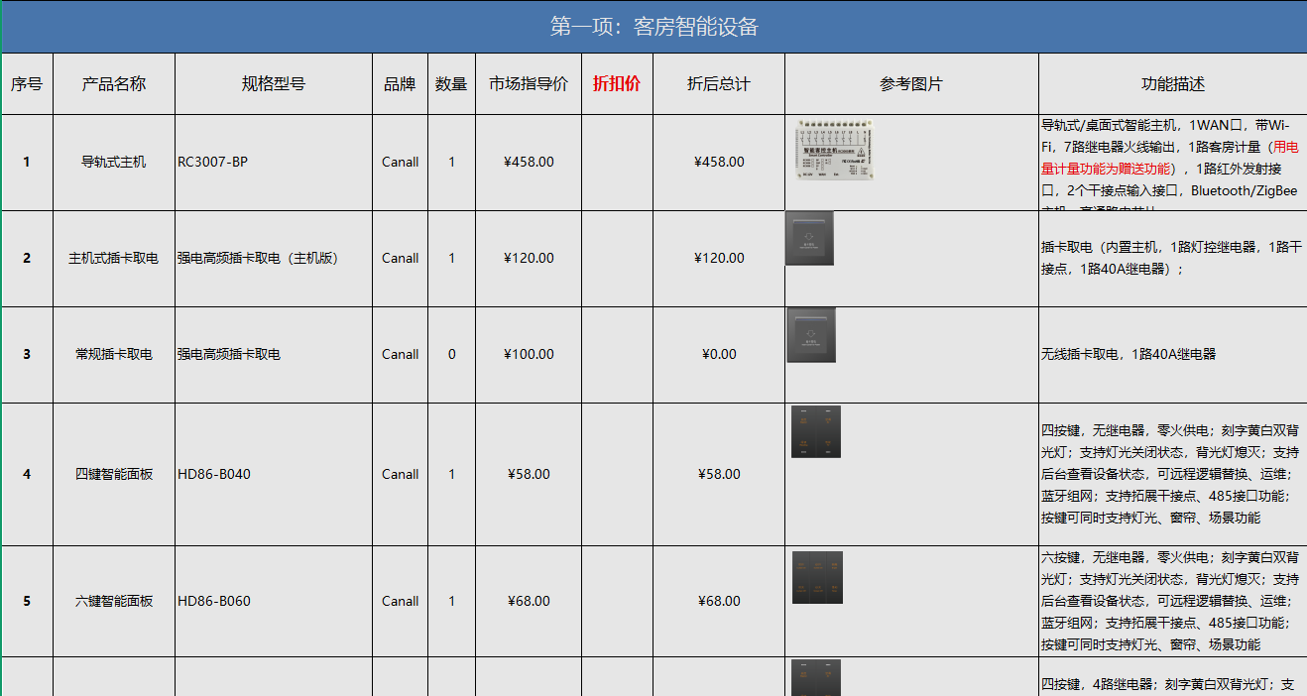Click the 常规插卡取电 reference picture

[x=811, y=335]
